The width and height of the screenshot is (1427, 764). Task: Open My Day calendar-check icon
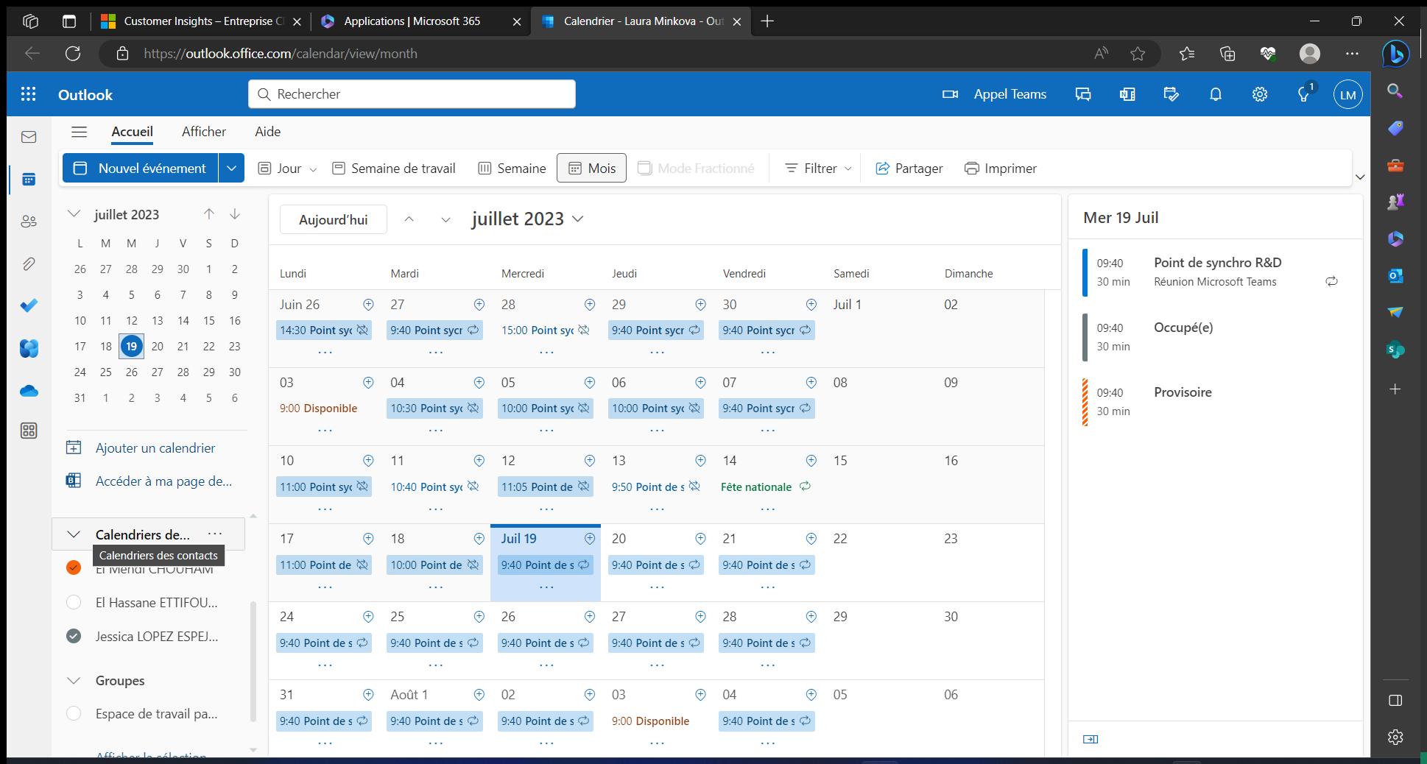1171,94
